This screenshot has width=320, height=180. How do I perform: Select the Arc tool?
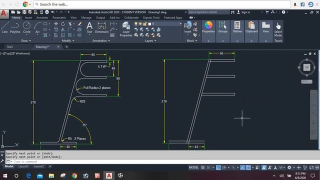pyautogui.click(x=37, y=27)
